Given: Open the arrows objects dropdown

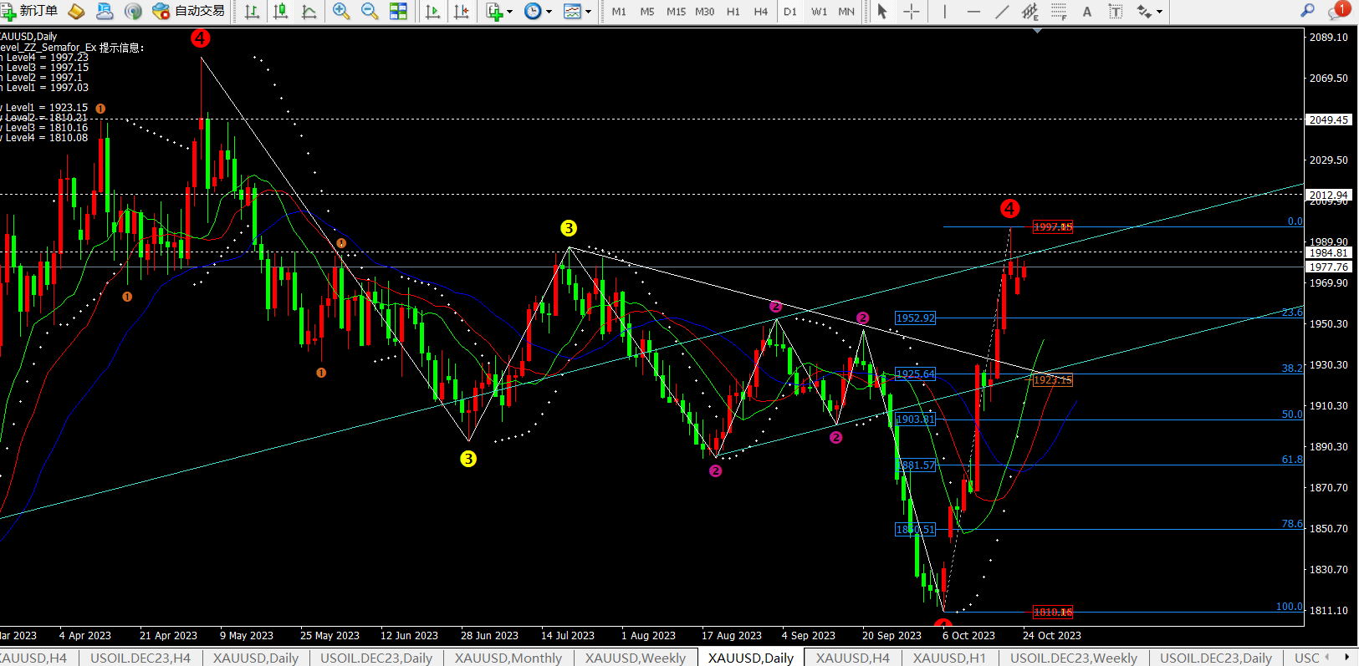Looking at the screenshot, I should tap(1149, 11).
